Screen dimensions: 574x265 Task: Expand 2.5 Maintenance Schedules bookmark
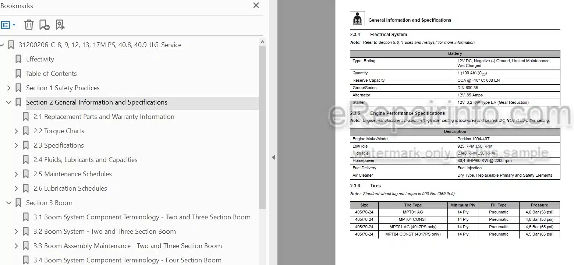(x=16, y=174)
